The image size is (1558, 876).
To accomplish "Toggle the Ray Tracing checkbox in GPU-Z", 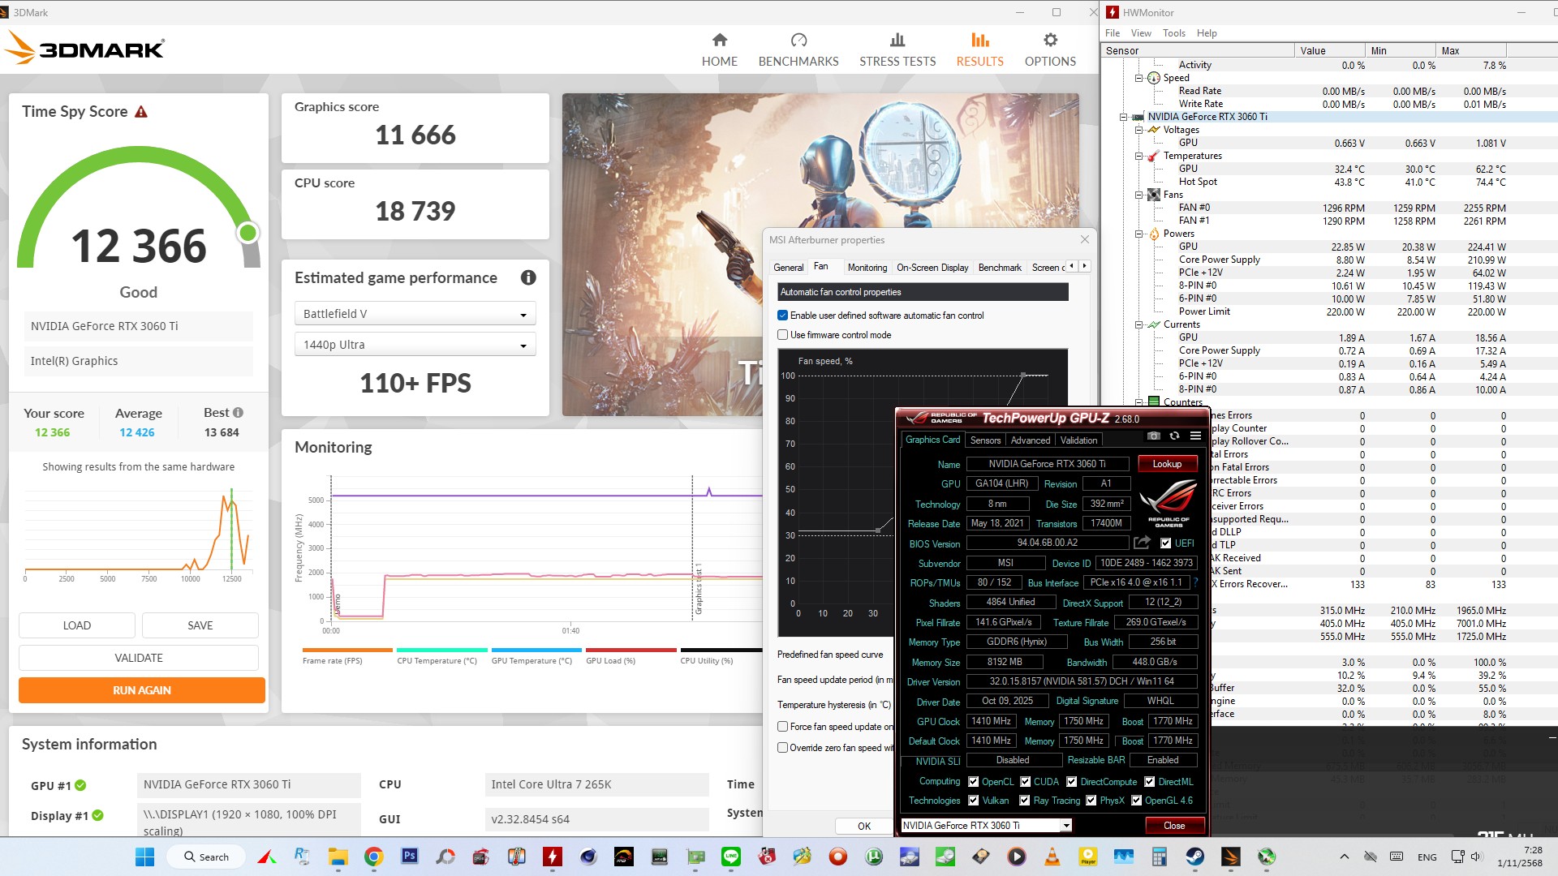I will tap(1025, 801).
